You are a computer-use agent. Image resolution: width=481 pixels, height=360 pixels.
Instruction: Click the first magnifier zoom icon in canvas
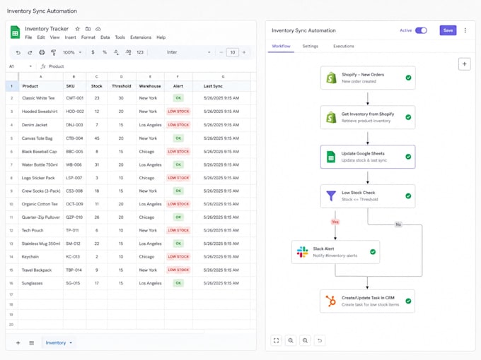coord(291,340)
